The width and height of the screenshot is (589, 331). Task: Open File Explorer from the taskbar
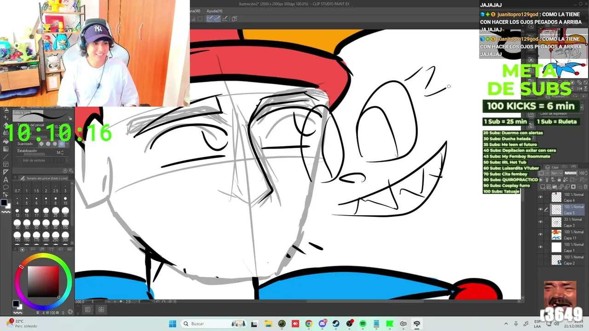click(x=268, y=324)
